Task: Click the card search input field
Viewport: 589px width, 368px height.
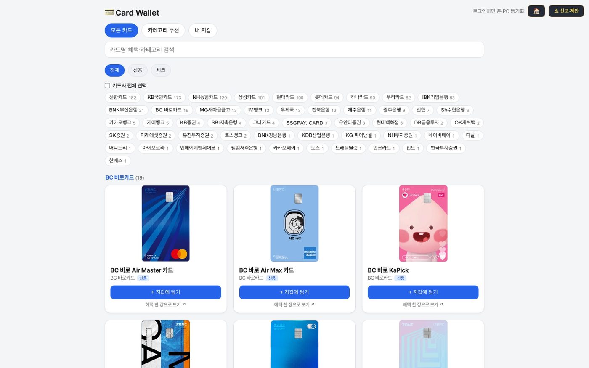Action: tap(294, 50)
